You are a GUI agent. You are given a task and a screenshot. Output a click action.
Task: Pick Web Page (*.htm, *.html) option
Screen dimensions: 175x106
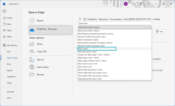pyautogui.click(x=115, y=58)
